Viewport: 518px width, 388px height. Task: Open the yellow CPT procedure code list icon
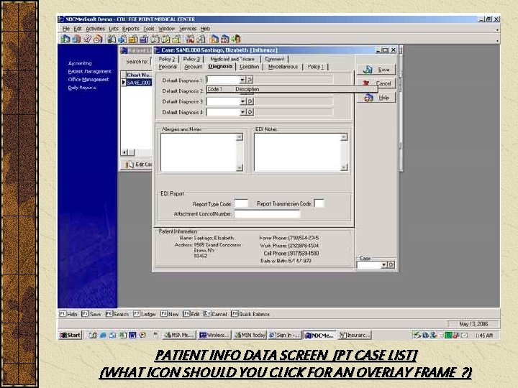(x=133, y=40)
